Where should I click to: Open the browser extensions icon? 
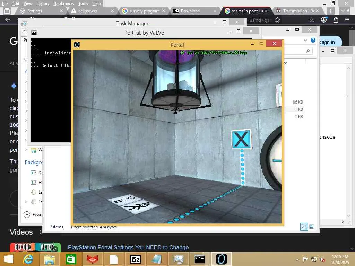coord(336,20)
